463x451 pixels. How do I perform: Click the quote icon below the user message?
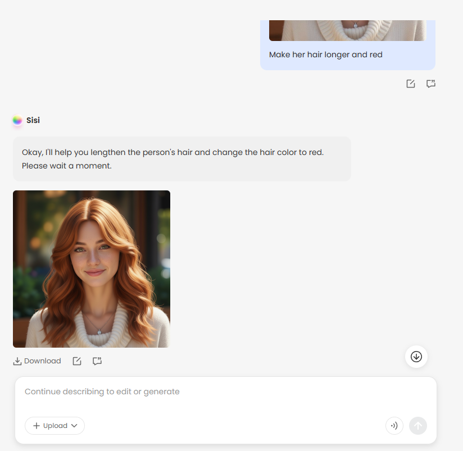tap(431, 84)
